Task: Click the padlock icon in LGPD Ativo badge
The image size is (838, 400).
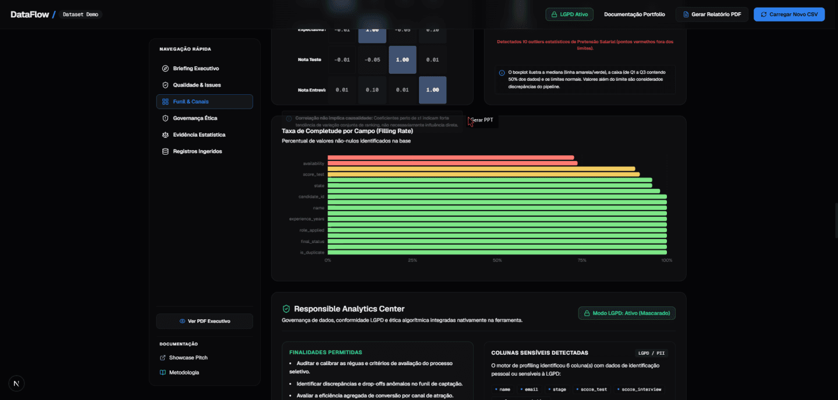Action: pos(555,15)
